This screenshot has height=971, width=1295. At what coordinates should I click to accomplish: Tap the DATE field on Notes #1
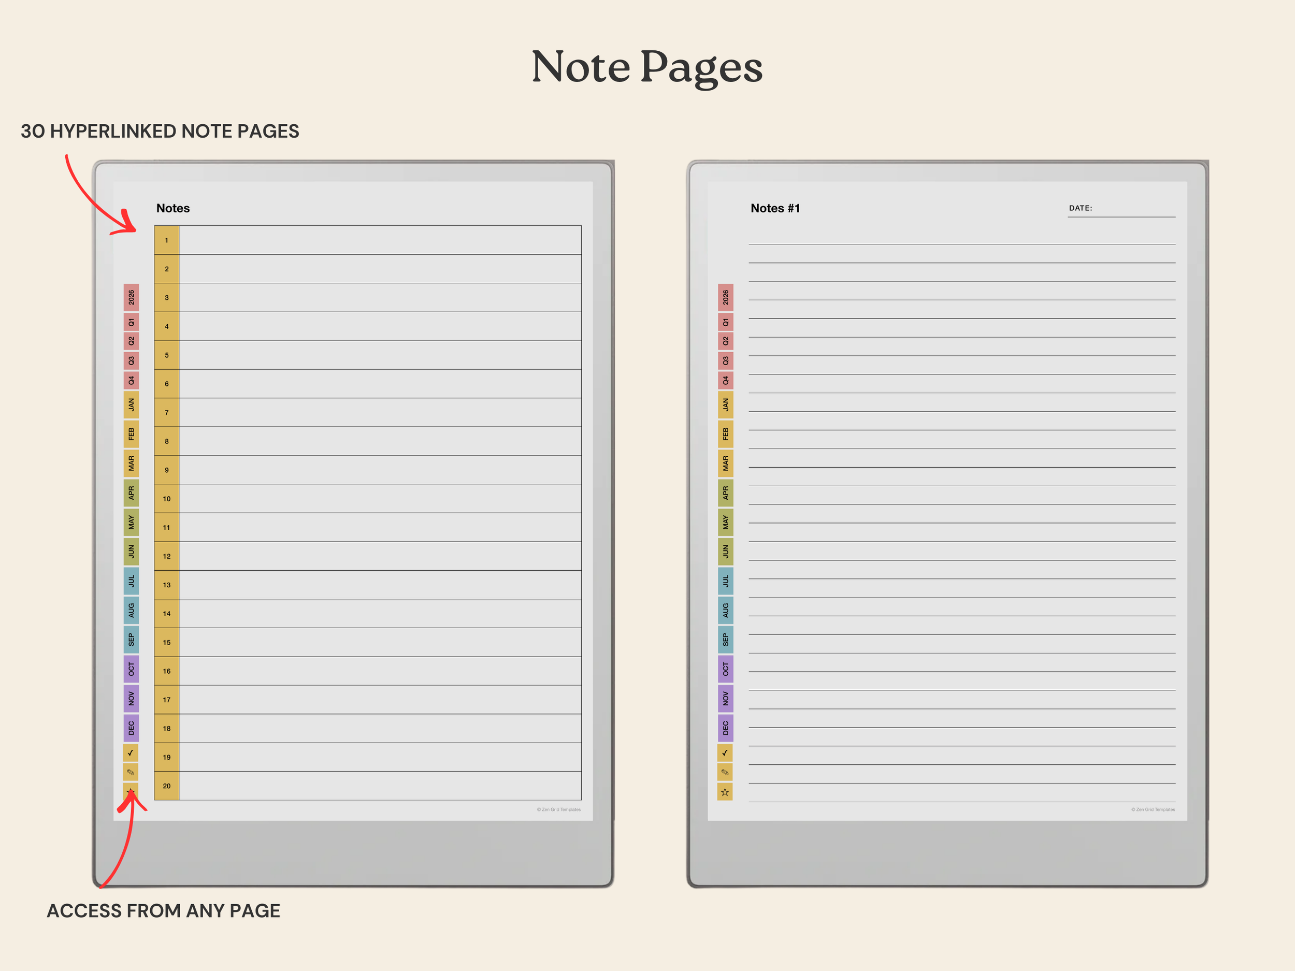point(1132,209)
